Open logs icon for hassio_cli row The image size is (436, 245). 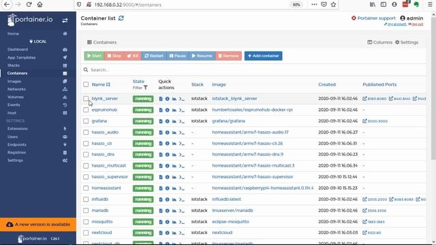point(161,144)
